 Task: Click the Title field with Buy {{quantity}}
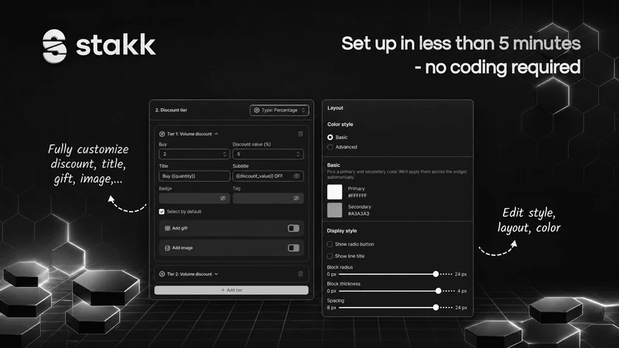pos(194,176)
